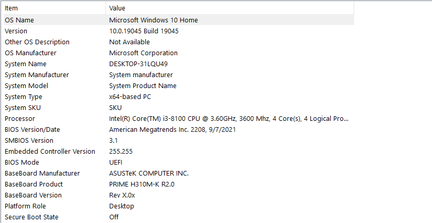Viewport: 432px width, 223px height.
Task: Select the Embedded Controller Version row
Action: [x=50, y=152]
